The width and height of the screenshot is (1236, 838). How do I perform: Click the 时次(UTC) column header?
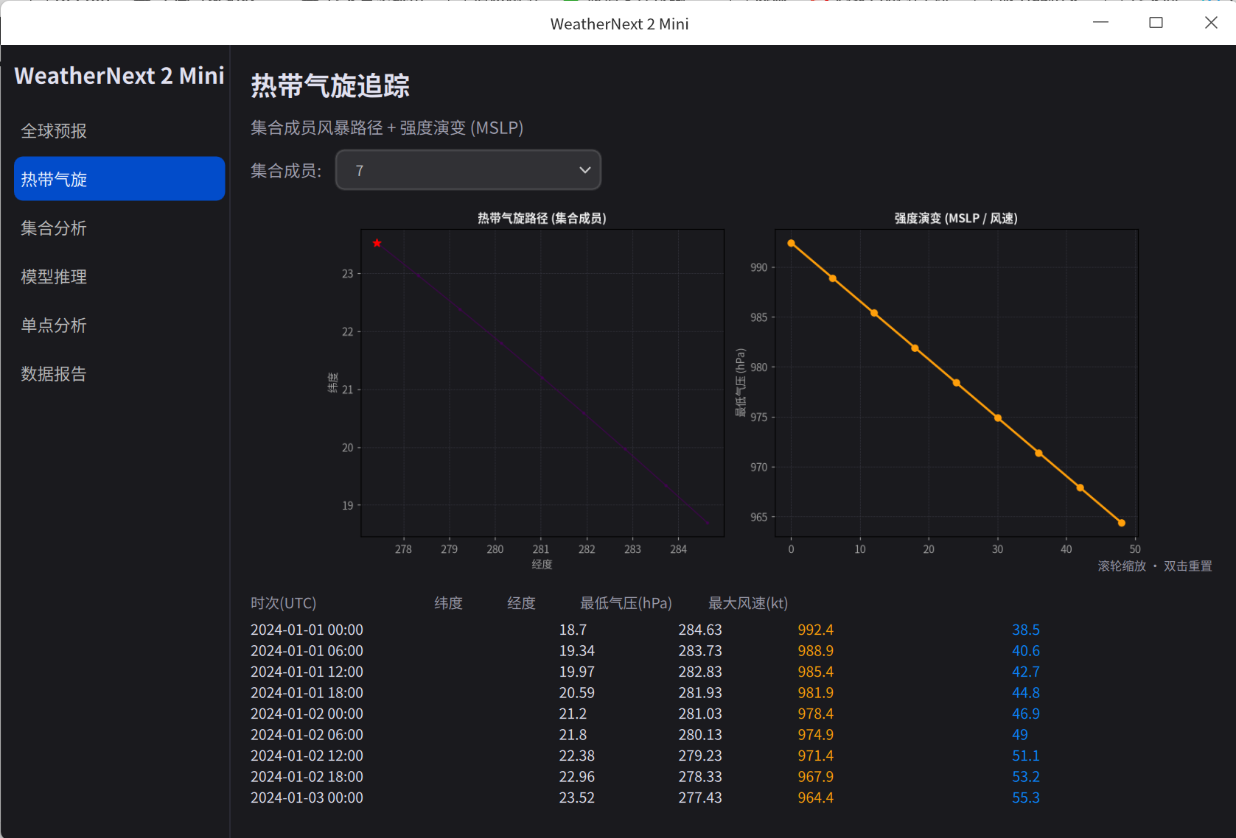tap(284, 603)
